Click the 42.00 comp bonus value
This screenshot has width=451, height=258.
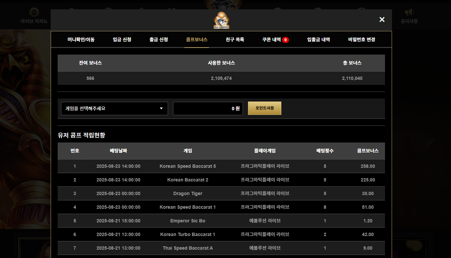pyautogui.click(x=368, y=234)
